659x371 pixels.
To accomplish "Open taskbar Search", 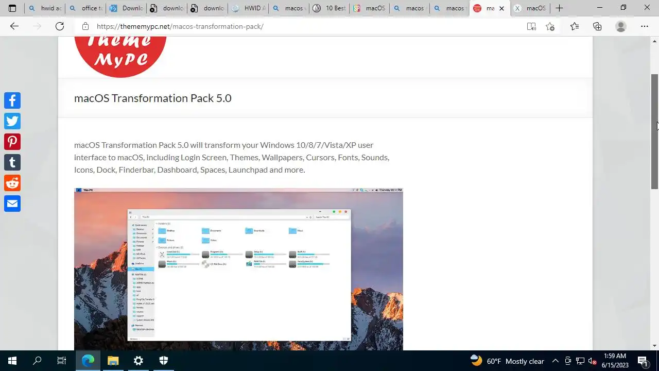I will tap(37, 361).
